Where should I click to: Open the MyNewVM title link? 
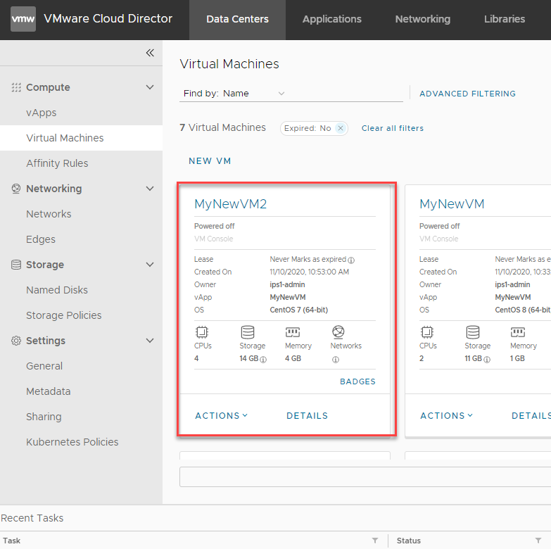452,204
